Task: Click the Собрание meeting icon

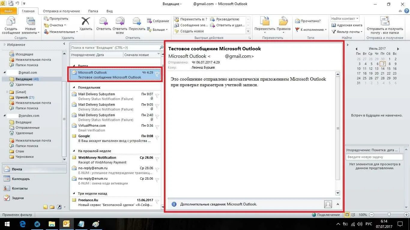Action: coord(149,21)
